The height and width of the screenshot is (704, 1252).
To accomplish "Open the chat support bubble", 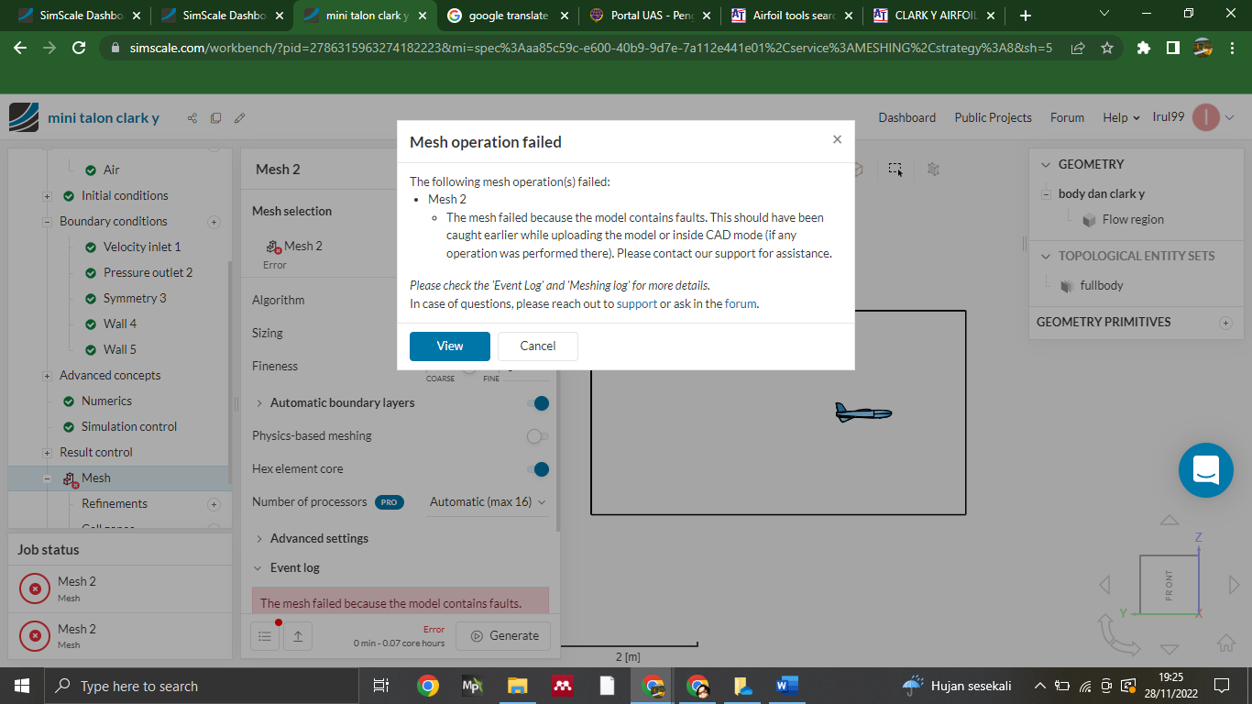I will tap(1206, 470).
